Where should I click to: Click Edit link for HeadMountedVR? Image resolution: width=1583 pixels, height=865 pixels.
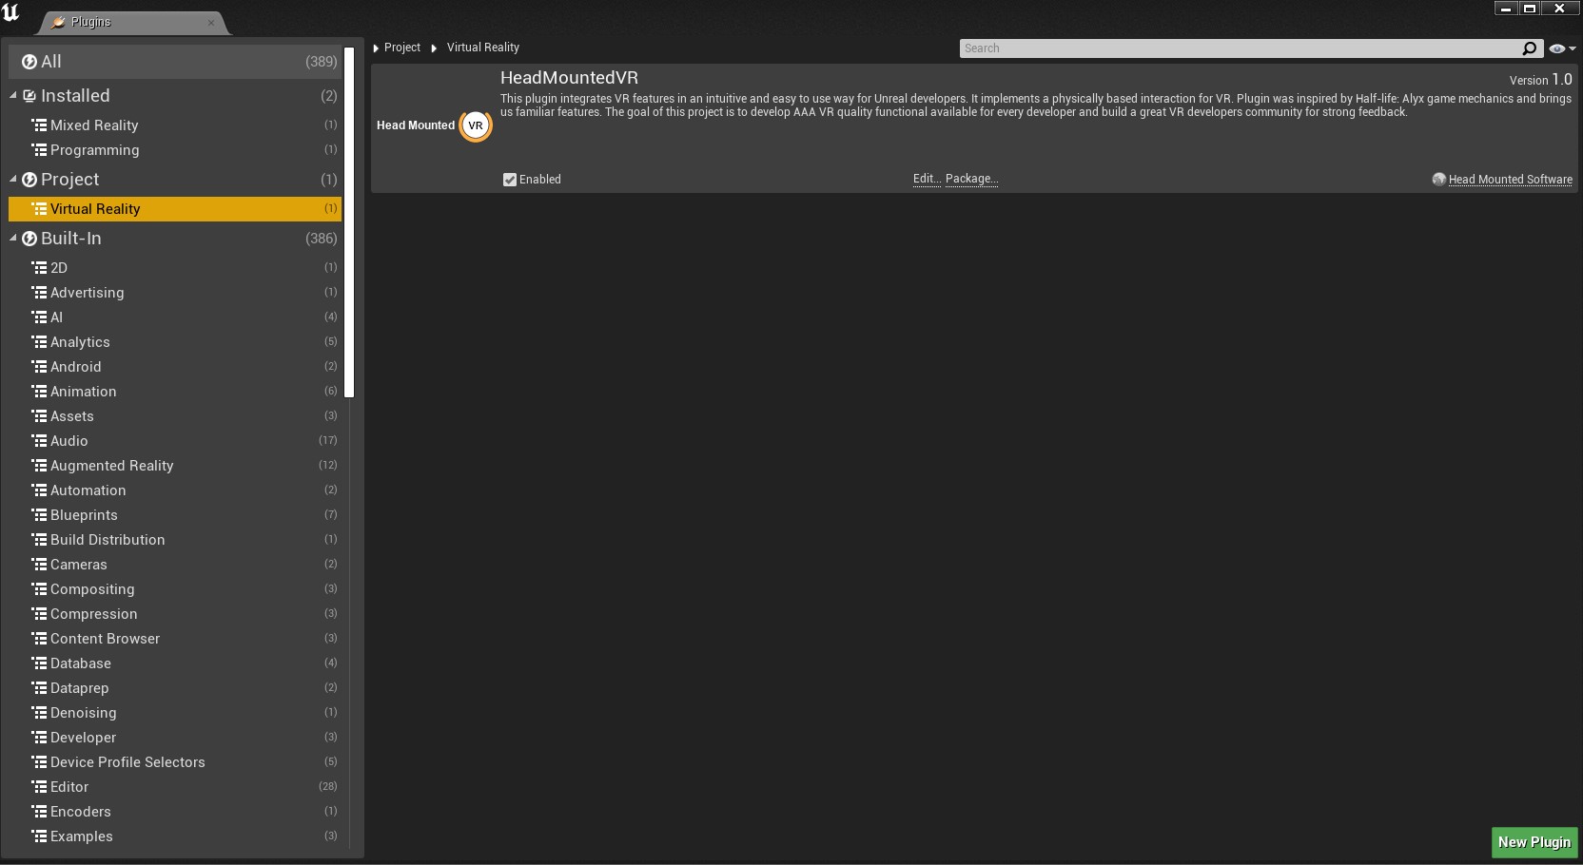pyautogui.click(x=927, y=179)
